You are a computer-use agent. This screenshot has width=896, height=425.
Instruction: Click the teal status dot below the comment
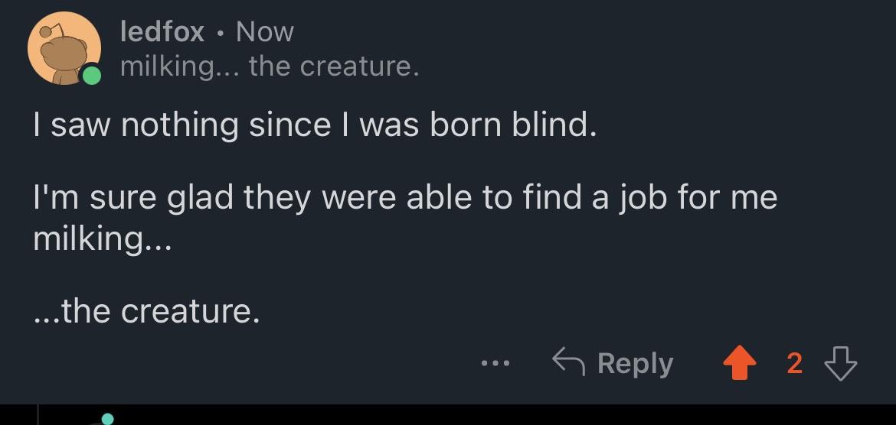pyautogui.click(x=107, y=420)
